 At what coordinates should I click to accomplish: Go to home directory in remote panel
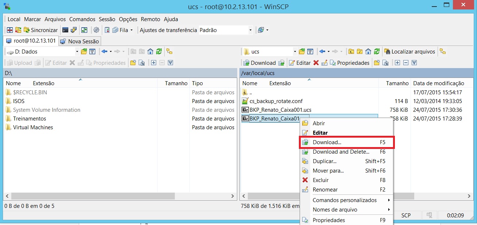click(x=368, y=52)
